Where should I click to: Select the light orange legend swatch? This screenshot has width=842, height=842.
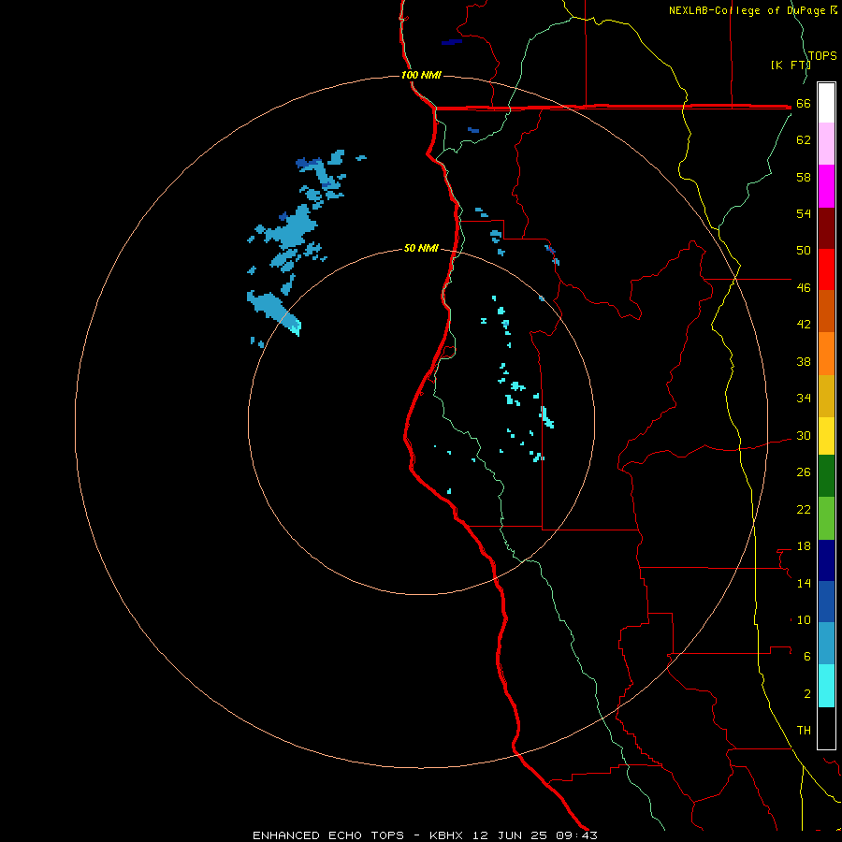[826, 354]
